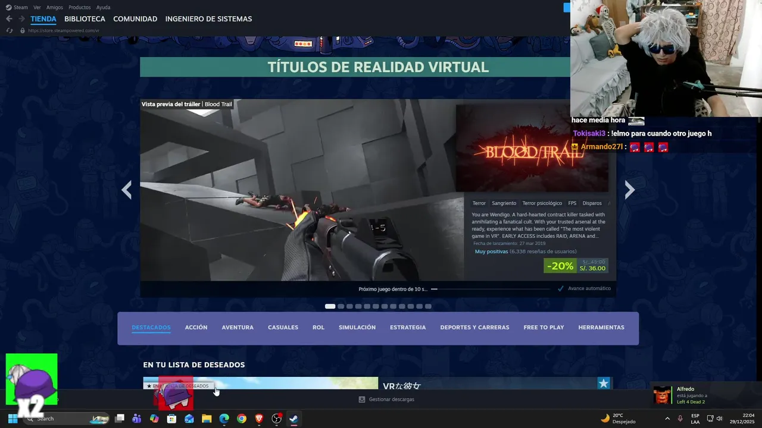The image size is (762, 428).
Task: Open Task View on the taskbar
Action: coord(119,418)
